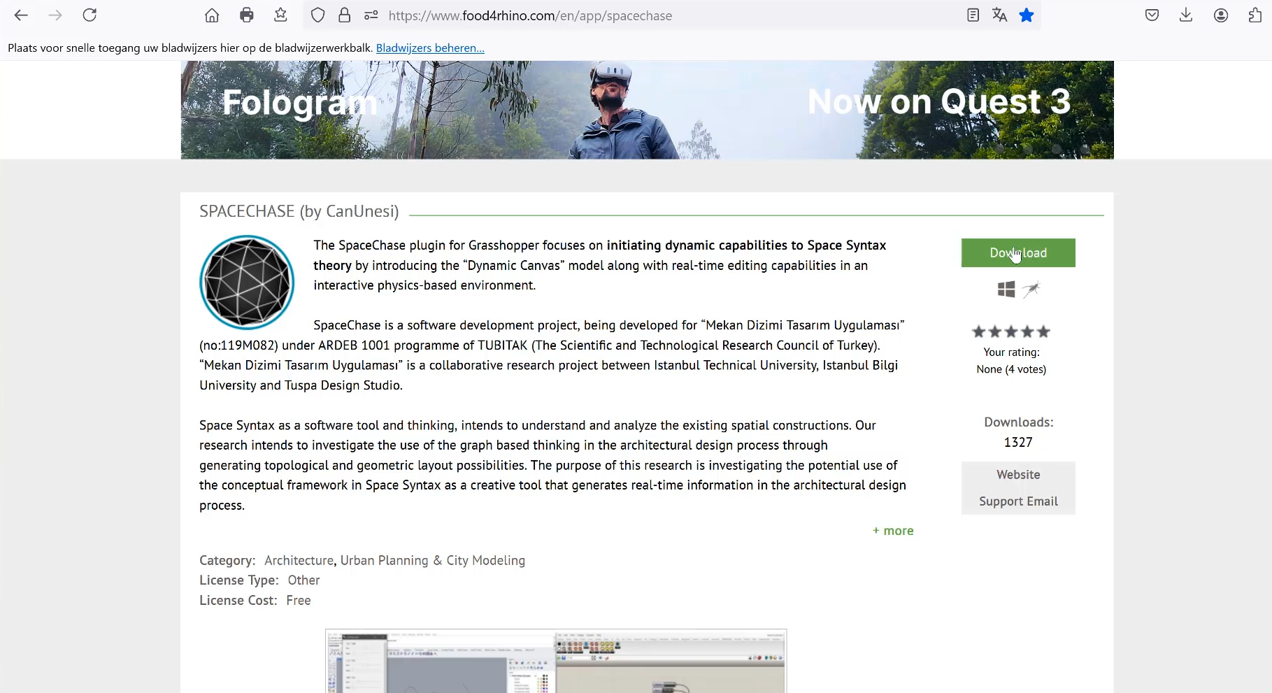Screen dimensions: 1272x693
Task: Open the Architecture category link
Action: point(299,560)
